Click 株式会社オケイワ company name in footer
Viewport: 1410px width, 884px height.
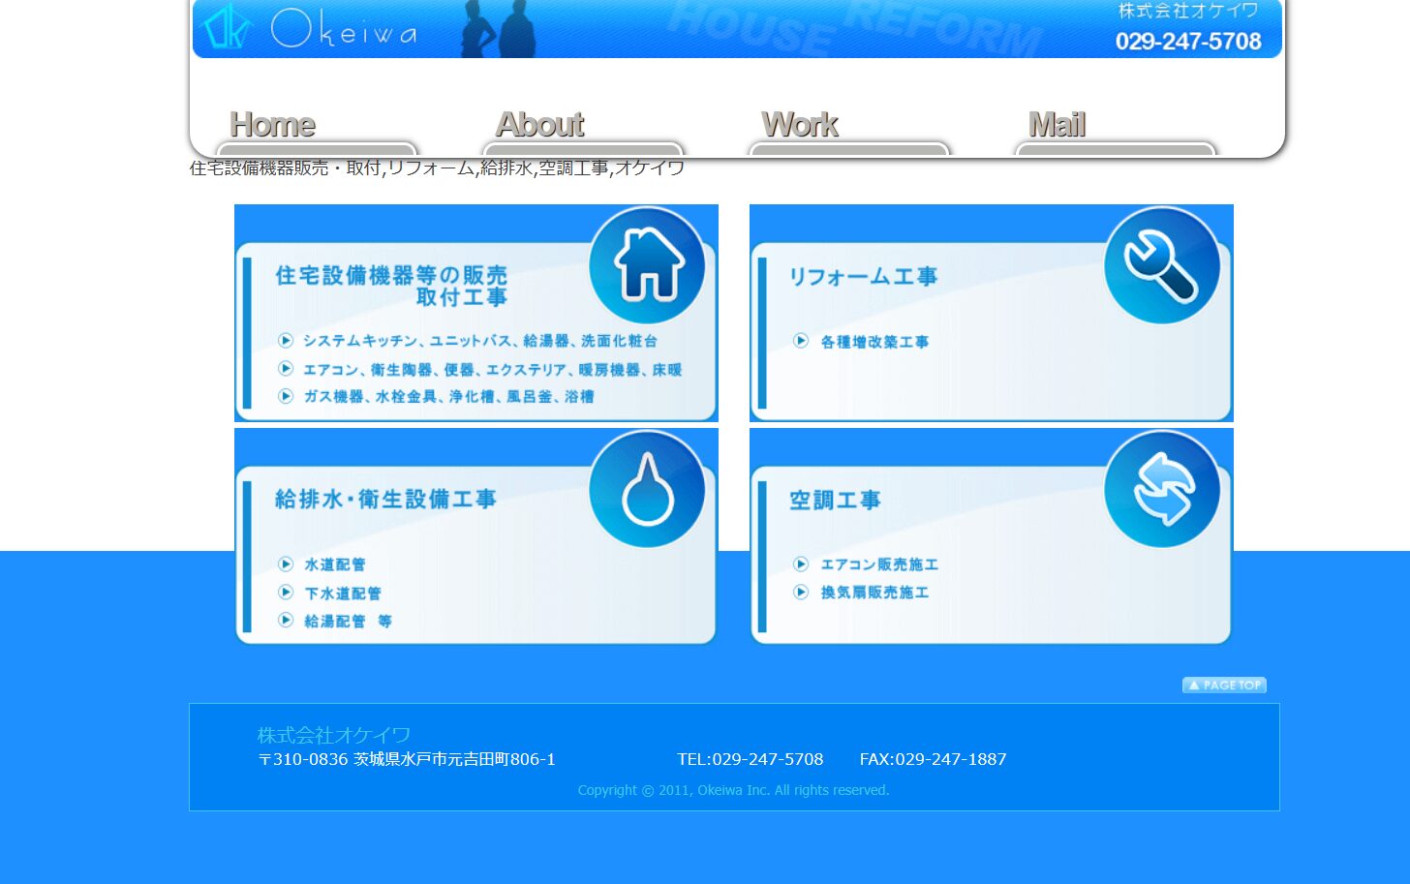(x=334, y=735)
